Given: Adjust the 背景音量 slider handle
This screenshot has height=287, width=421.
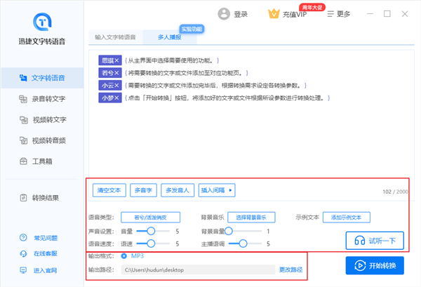Looking at the screenshot, I should coord(229,231).
